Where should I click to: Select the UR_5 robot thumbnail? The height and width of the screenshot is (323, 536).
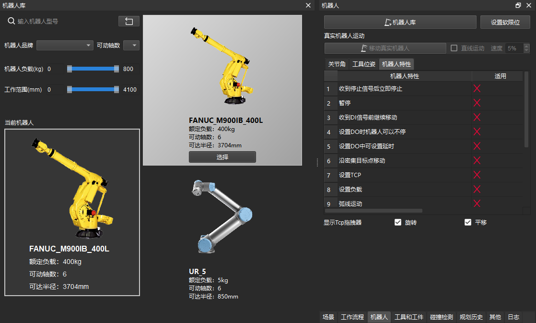222,216
